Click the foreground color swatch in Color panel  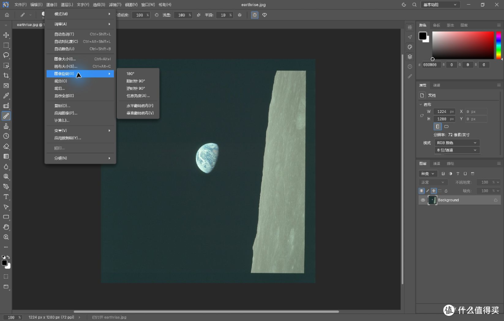(422, 36)
